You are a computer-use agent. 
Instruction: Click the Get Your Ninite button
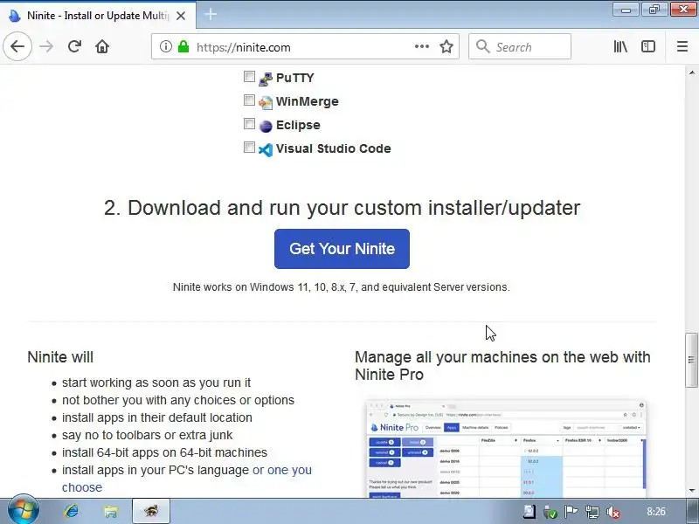(x=342, y=249)
